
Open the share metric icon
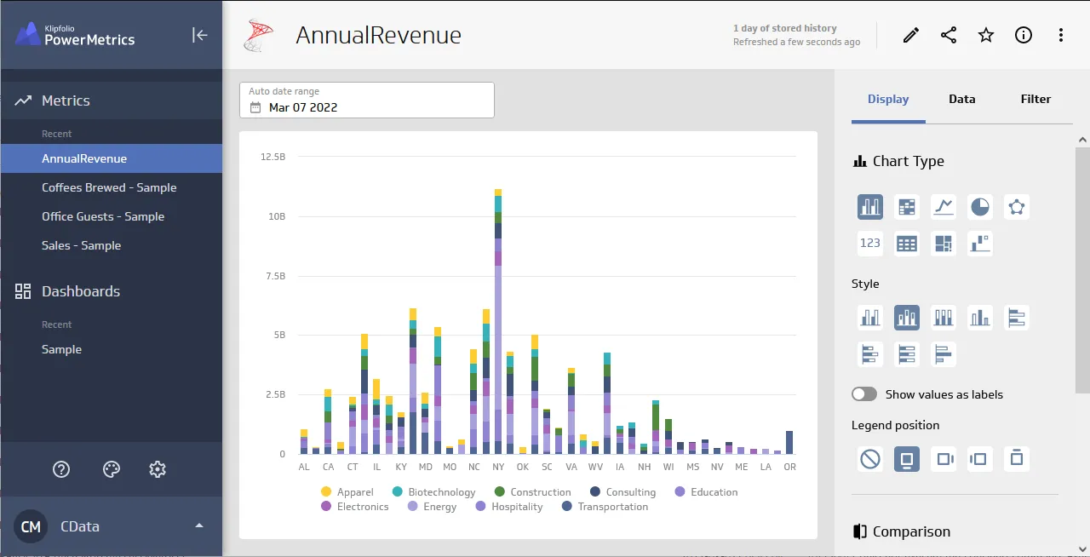point(949,35)
